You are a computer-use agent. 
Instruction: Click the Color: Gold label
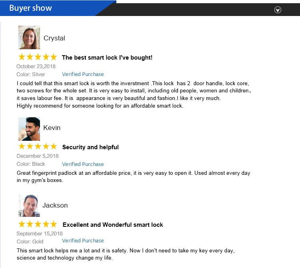[x=30, y=242]
